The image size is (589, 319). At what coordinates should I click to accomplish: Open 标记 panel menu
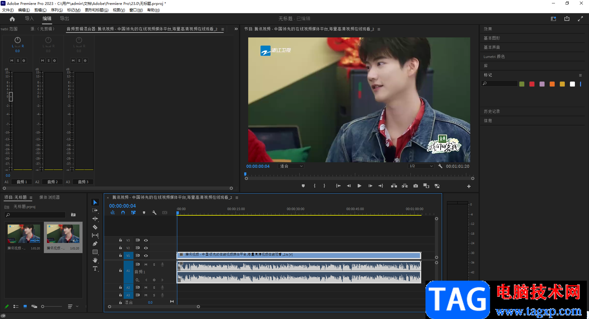pyautogui.click(x=580, y=75)
